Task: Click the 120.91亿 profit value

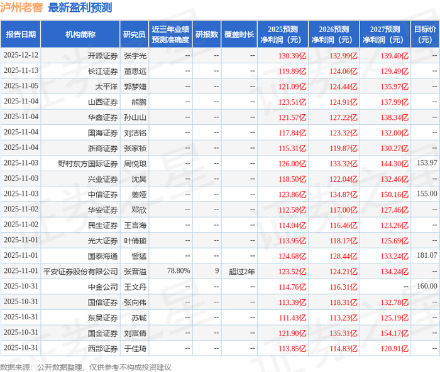Action: [x=395, y=349]
